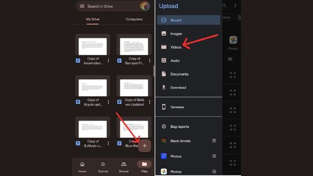
Task: Open picker overflow three-dot menu
Action: 235,5
